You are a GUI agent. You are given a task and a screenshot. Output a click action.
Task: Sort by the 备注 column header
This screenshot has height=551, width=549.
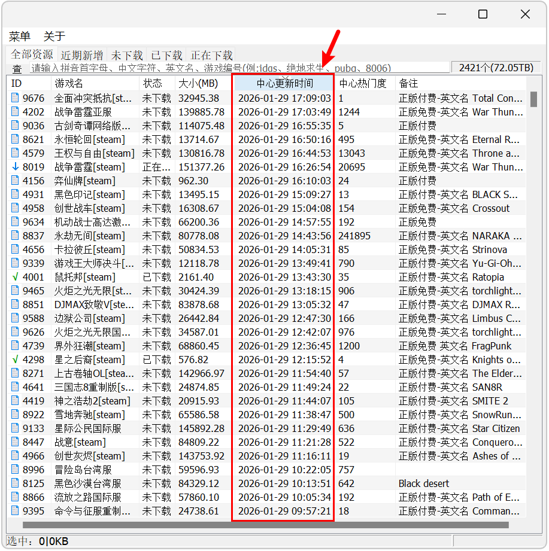[461, 83]
